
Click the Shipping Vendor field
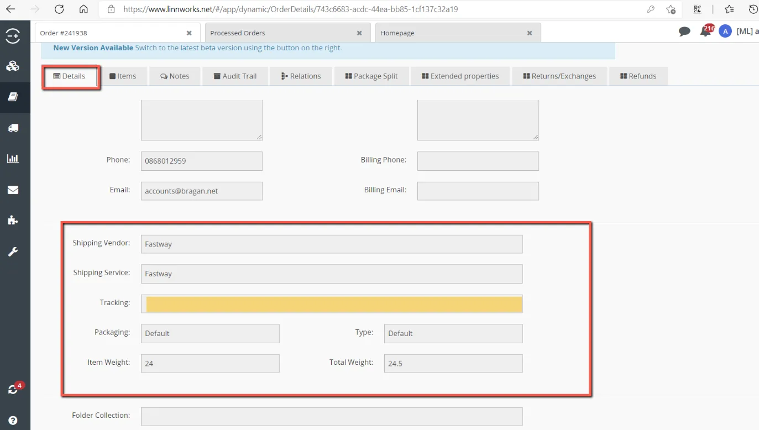[x=332, y=244]
